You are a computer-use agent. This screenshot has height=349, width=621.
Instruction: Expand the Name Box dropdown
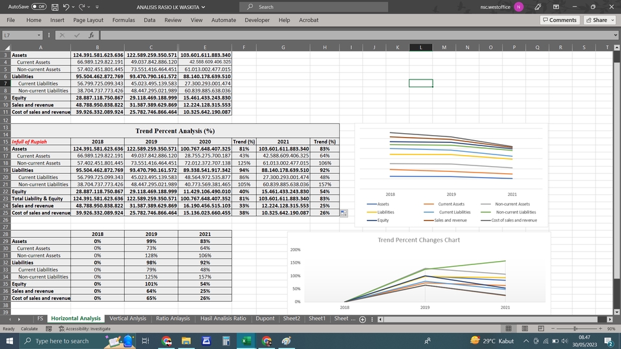39,35
